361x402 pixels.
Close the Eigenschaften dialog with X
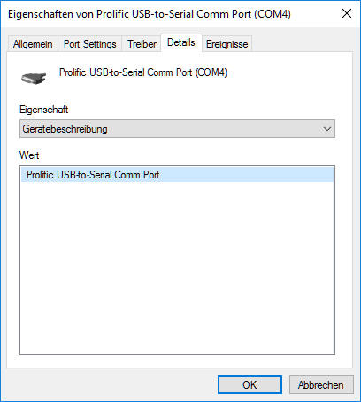point(347,13)
